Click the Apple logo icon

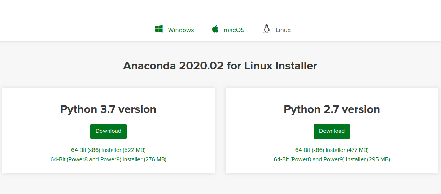click(215, 29)
